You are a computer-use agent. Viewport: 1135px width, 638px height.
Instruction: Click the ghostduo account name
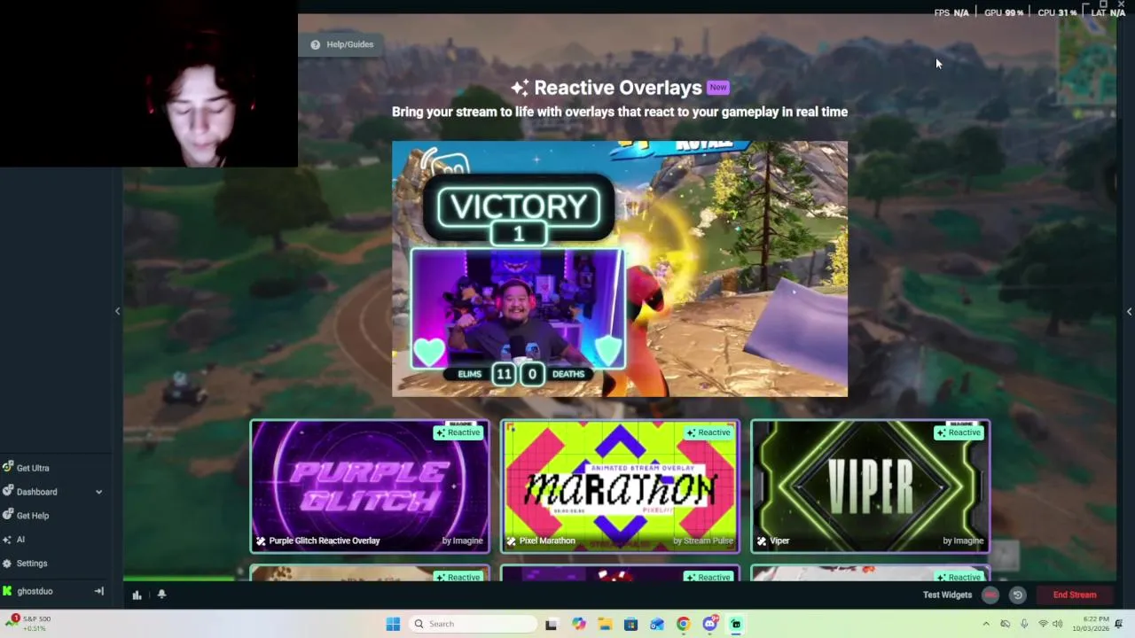point(35,591)
